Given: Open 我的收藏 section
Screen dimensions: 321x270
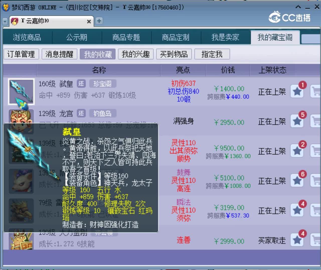Looking at the screenshot, I should [x=98, y=54].
